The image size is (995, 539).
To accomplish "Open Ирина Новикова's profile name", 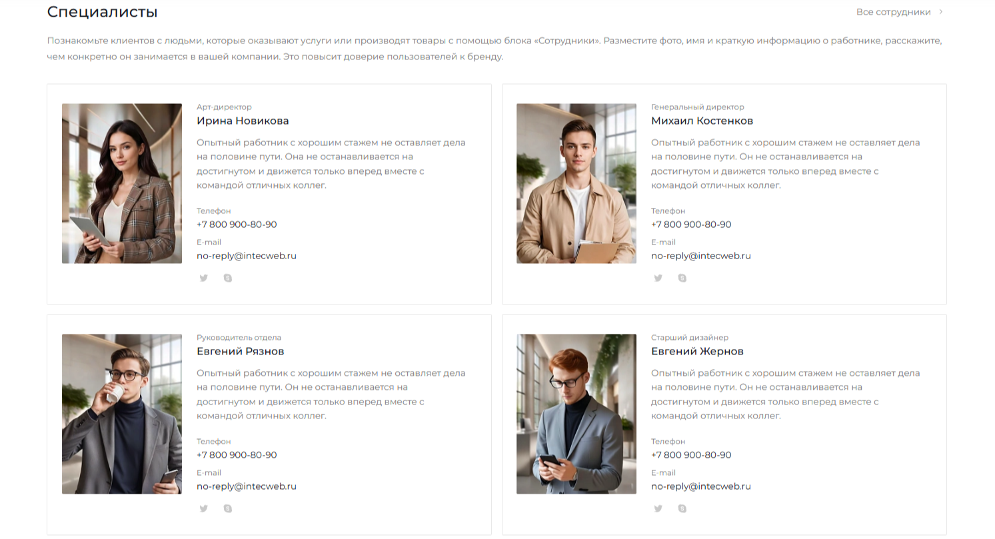I will click(243, 121).
